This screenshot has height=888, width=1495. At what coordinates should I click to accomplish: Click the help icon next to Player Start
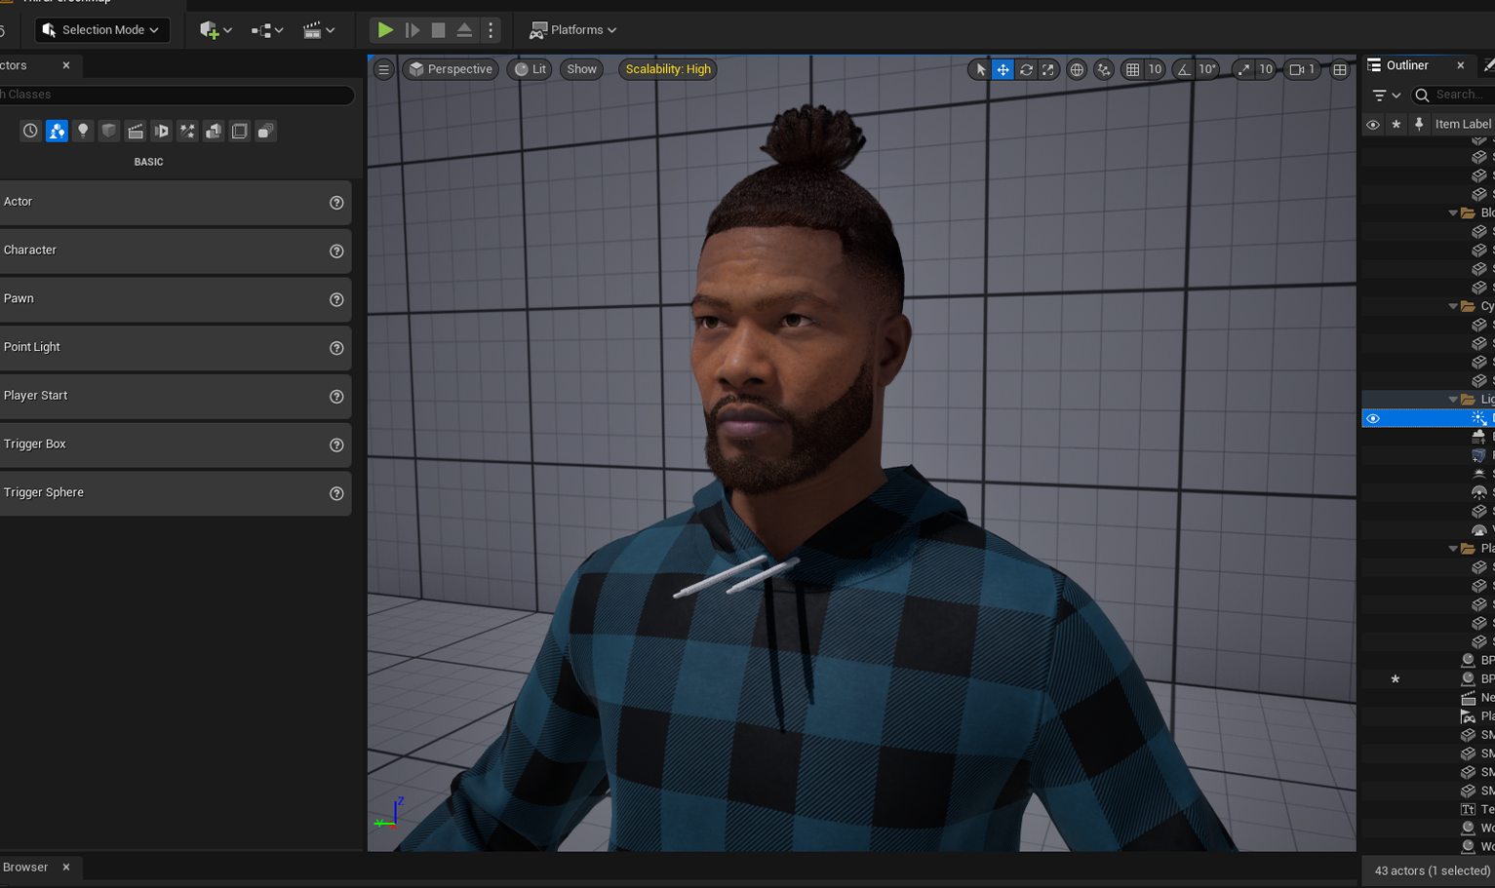336,397
